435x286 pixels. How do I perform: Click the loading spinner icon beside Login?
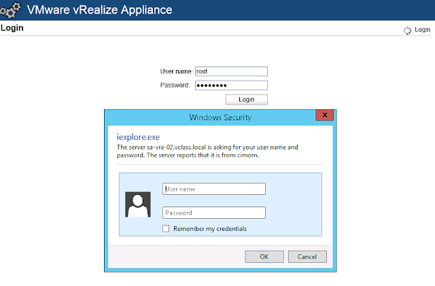407,31
